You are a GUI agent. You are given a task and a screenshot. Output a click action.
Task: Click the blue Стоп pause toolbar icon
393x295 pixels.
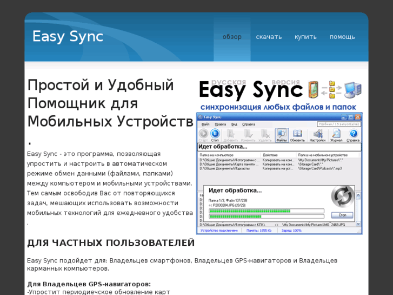click(x=215, y=135)
